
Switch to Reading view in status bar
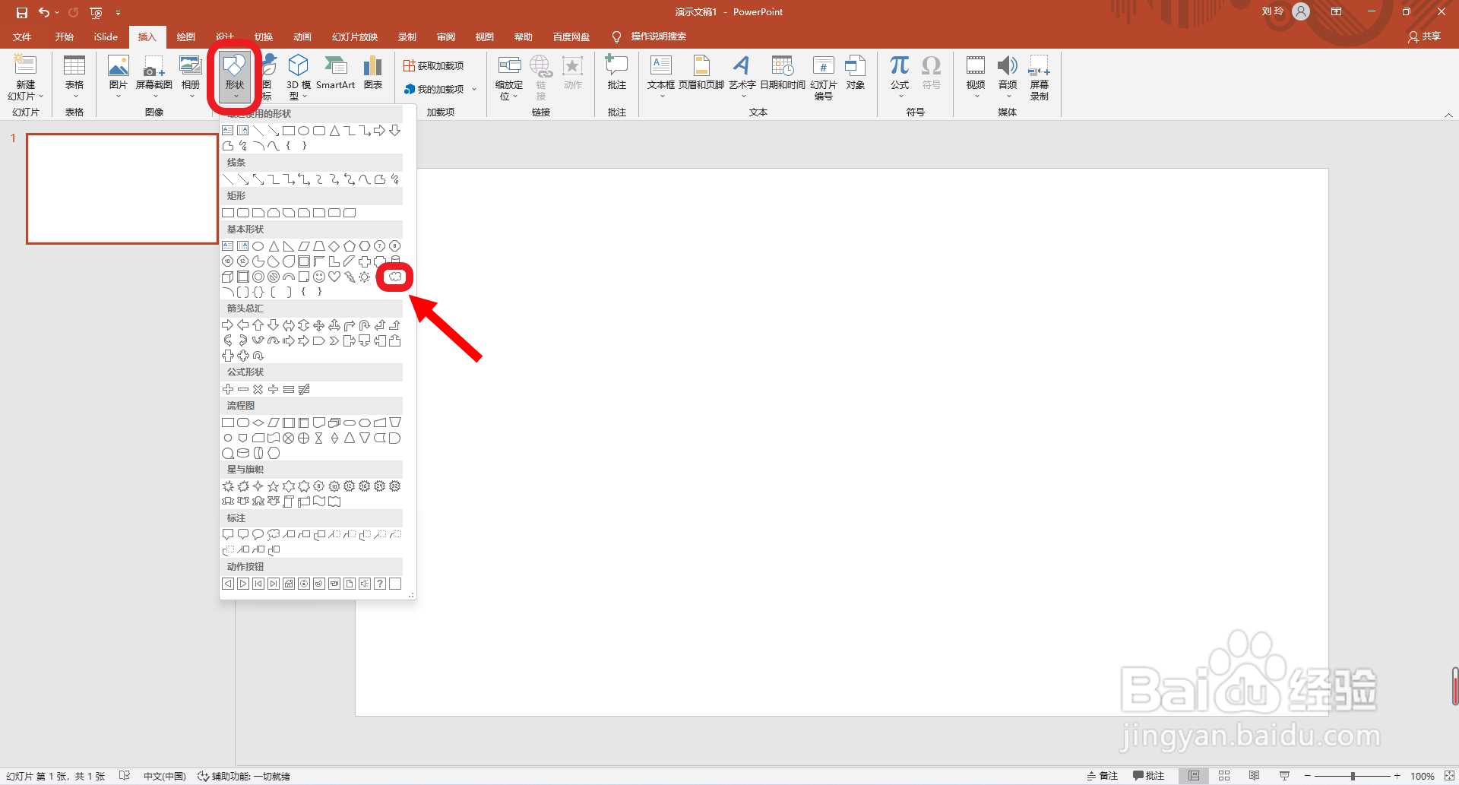(1254, 776)
